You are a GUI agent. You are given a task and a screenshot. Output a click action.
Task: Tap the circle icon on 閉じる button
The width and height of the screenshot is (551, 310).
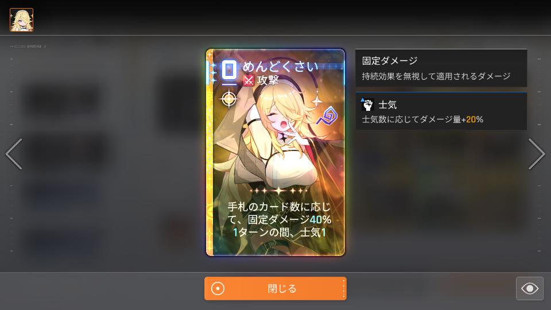218,289
